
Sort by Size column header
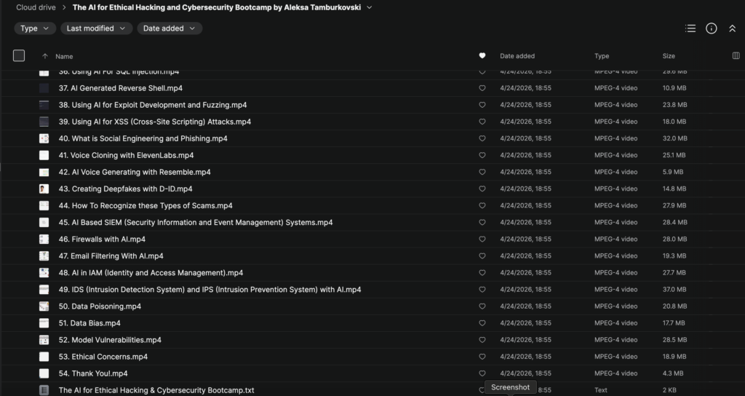click(668, 56)
